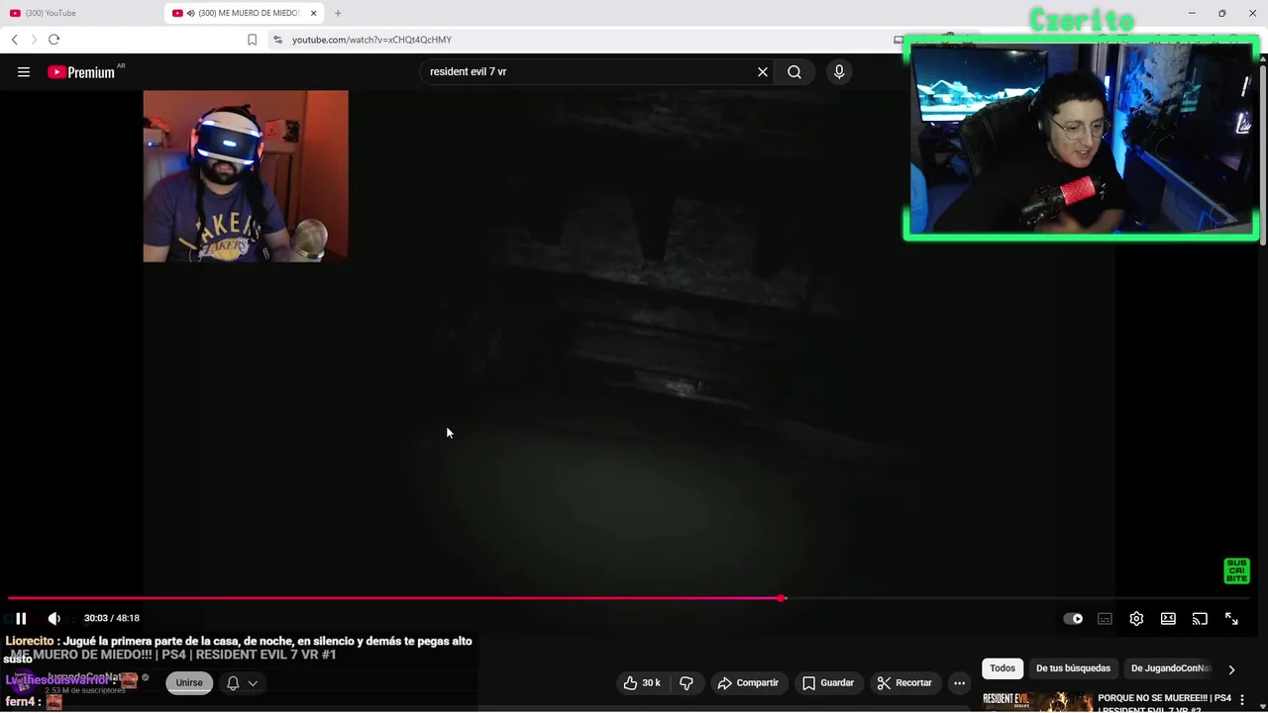
Task: Close the "ME MUERO DE MIEDO" tab
Action: 314,13
